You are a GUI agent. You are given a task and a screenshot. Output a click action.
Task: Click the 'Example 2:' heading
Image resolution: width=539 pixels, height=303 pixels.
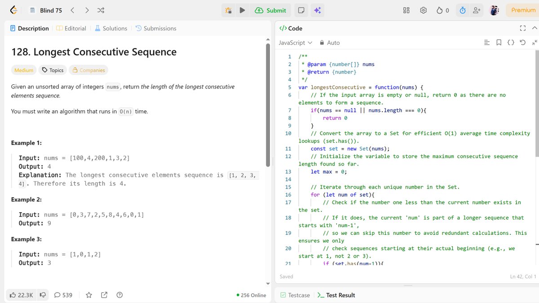(x=26, y=199)
